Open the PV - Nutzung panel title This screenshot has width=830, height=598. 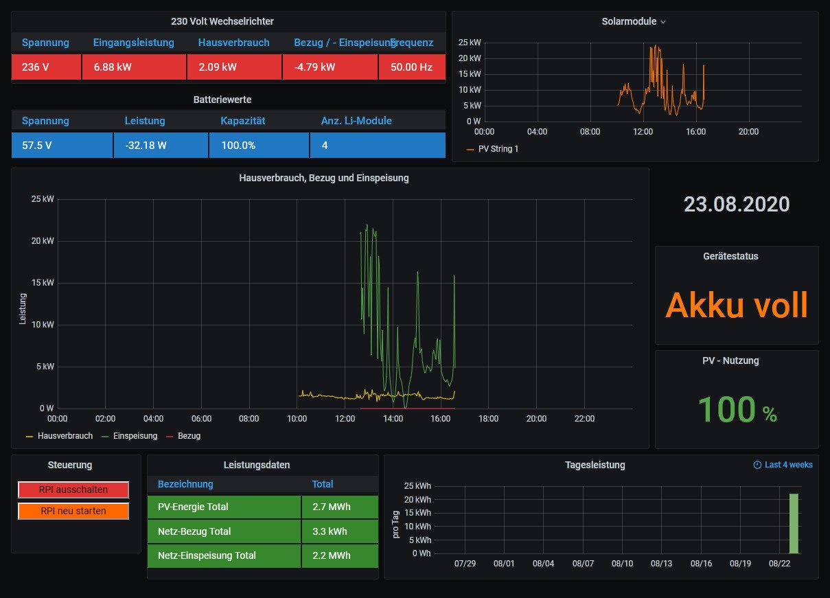coord(736,360)
